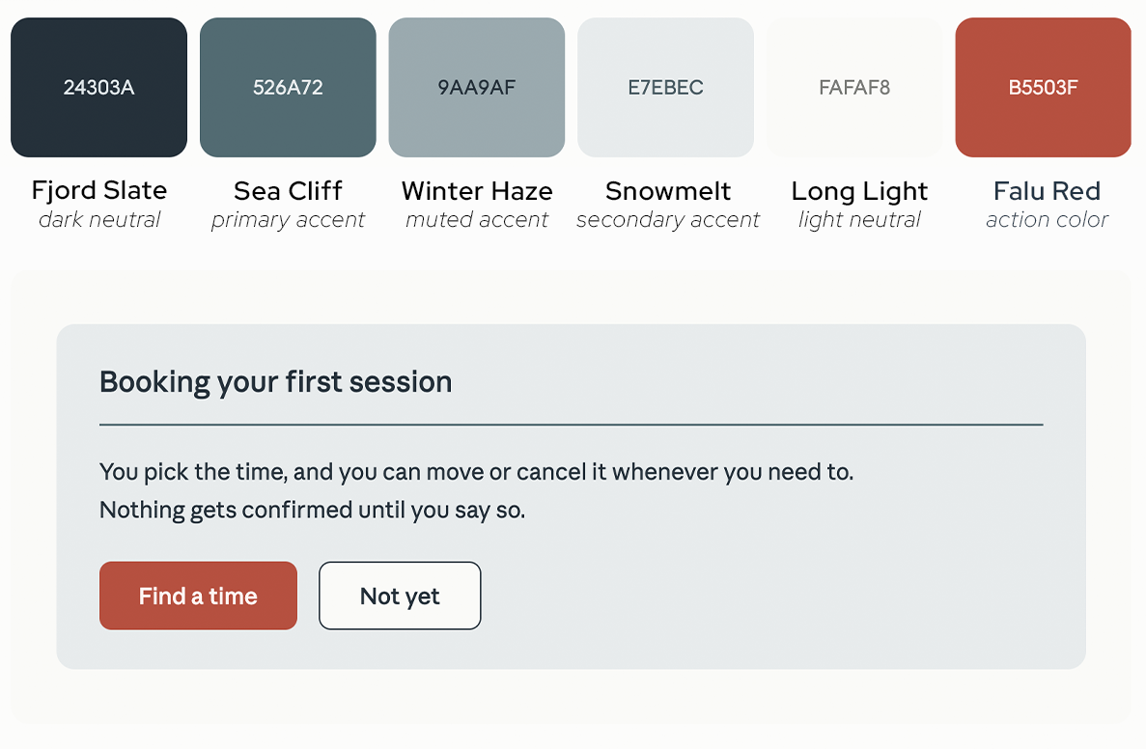Click the secondary accent caption
Viewport: 1146px width, 749px height.
[x=668, y=220]
